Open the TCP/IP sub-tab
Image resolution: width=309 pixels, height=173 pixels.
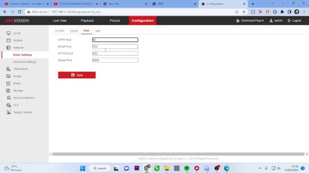(x=59, y=31)
